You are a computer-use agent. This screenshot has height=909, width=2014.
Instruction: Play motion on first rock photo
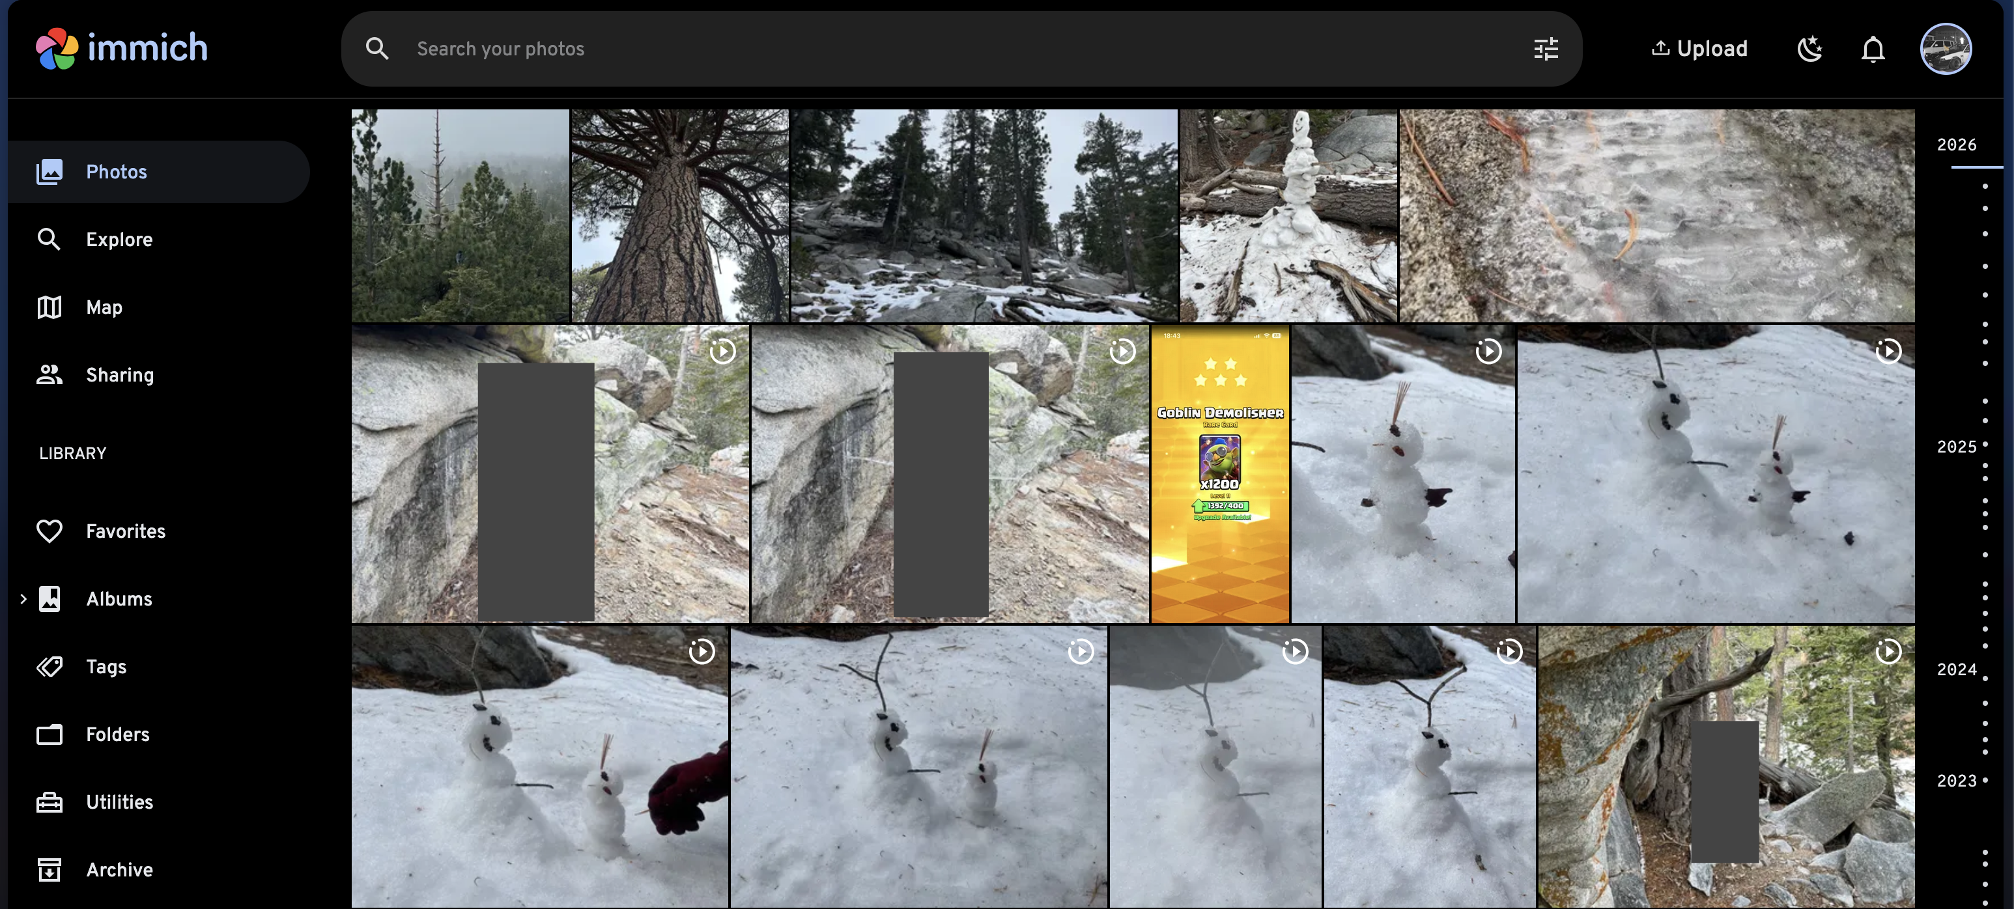722,352
